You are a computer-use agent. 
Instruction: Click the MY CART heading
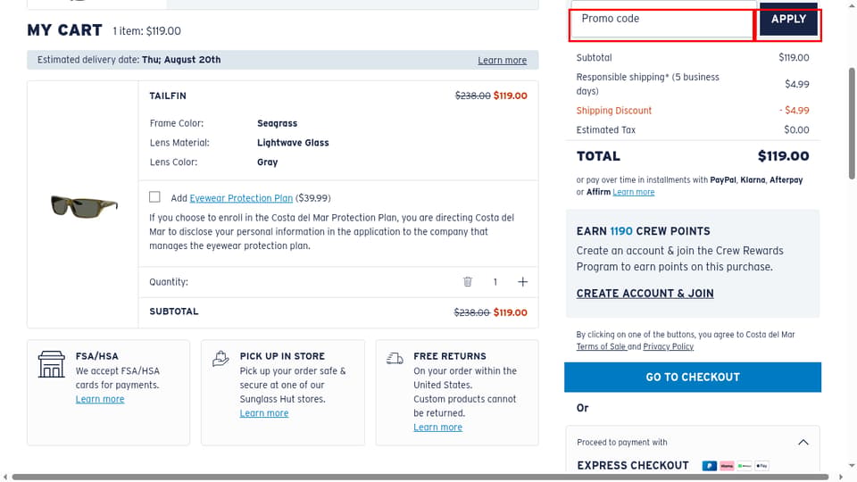(x=64, y=30)
